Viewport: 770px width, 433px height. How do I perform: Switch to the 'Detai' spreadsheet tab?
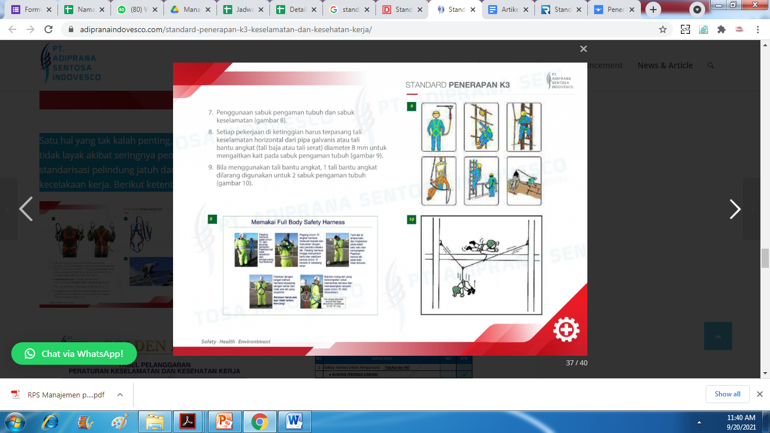[297, 10]
